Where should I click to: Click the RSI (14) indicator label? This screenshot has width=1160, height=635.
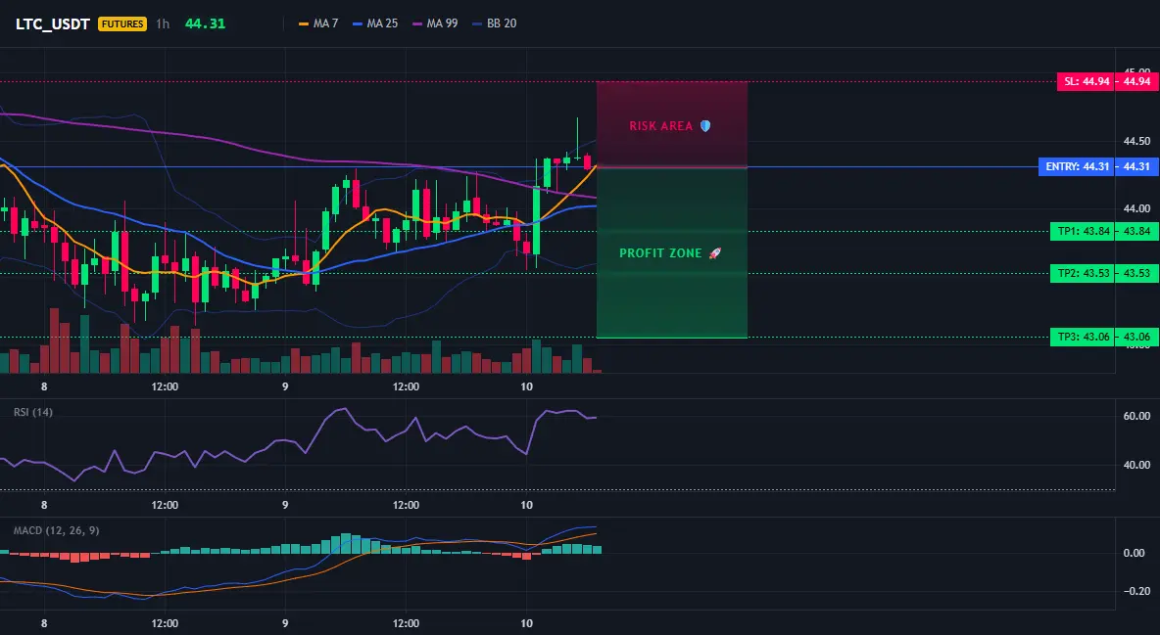tap(33, 412)
